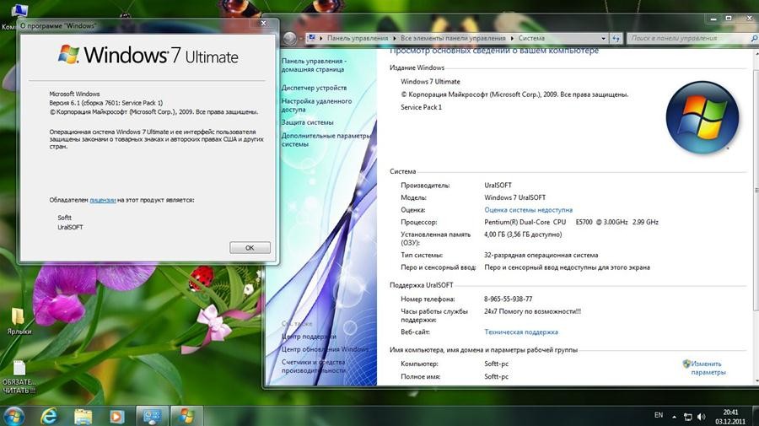Click the processor value Pentium(R) Dual-Core text
This screenshot has height=426, width=759.
571,222
